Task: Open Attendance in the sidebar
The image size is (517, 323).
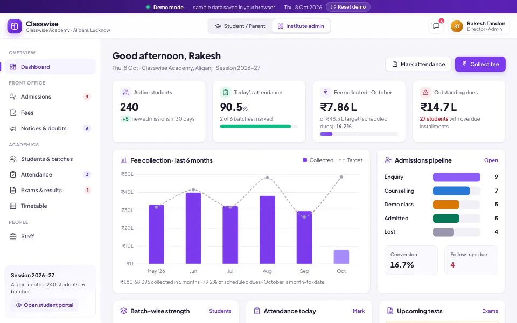Action: coord(50,174)
